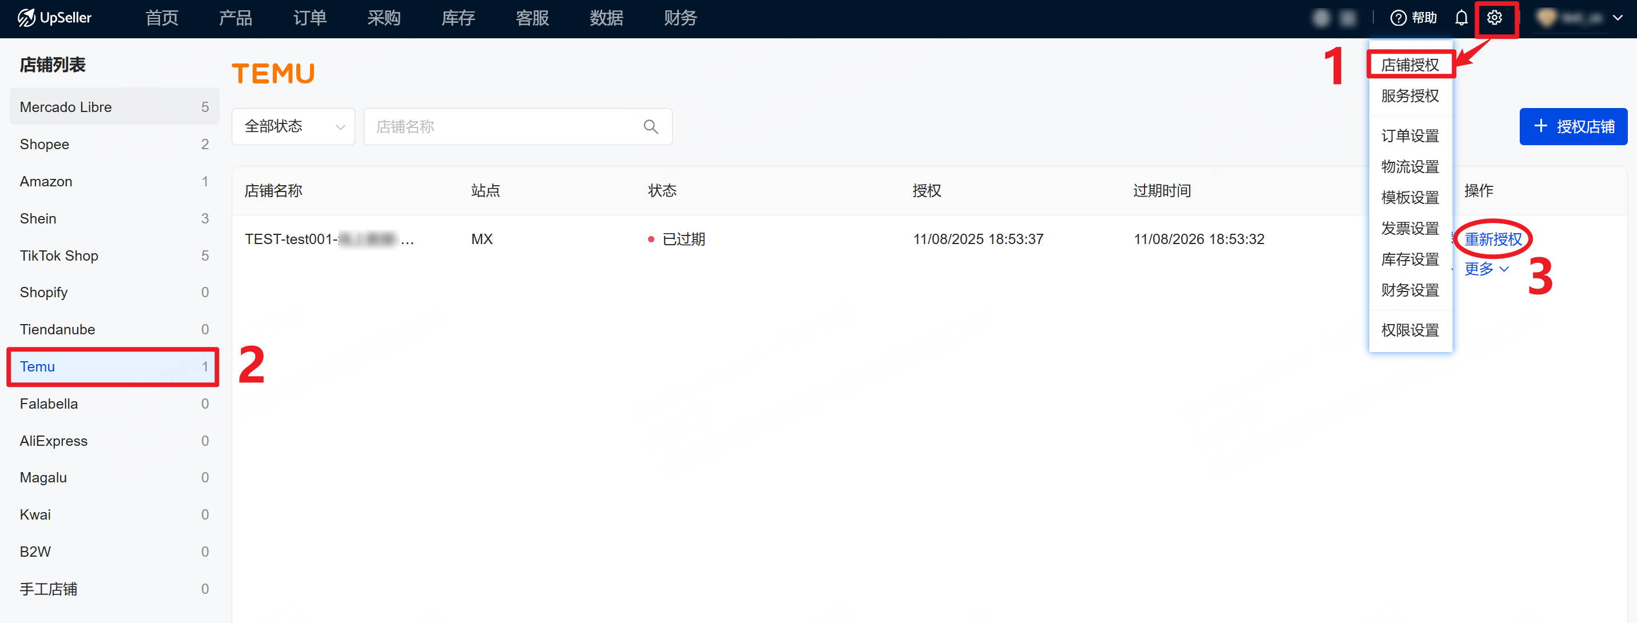This screenshot has height=623, width=1637.
Task: Select Mercado Libre in store list
Action: point(114,107)
